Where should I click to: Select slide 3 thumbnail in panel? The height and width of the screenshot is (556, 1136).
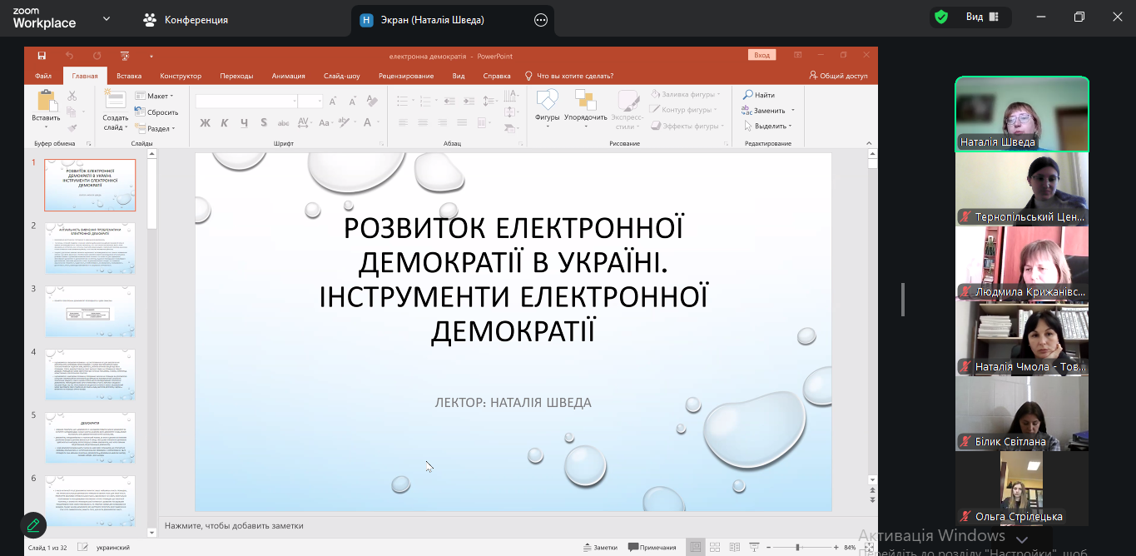tap(90, 310)
